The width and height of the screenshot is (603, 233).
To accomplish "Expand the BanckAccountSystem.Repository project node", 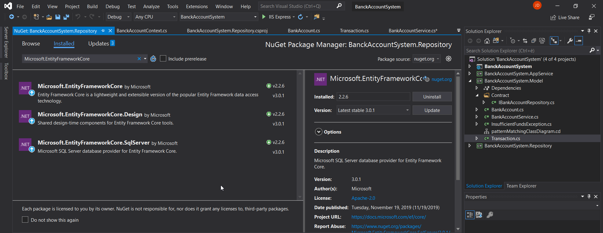I will 470,146.
